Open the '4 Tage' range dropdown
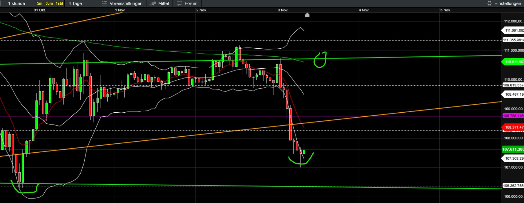 [x=75, y=3]
